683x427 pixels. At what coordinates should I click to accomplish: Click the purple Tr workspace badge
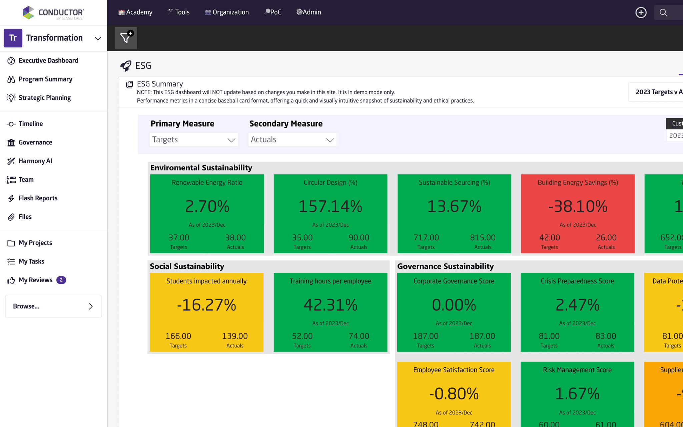(x=13, y=38)
